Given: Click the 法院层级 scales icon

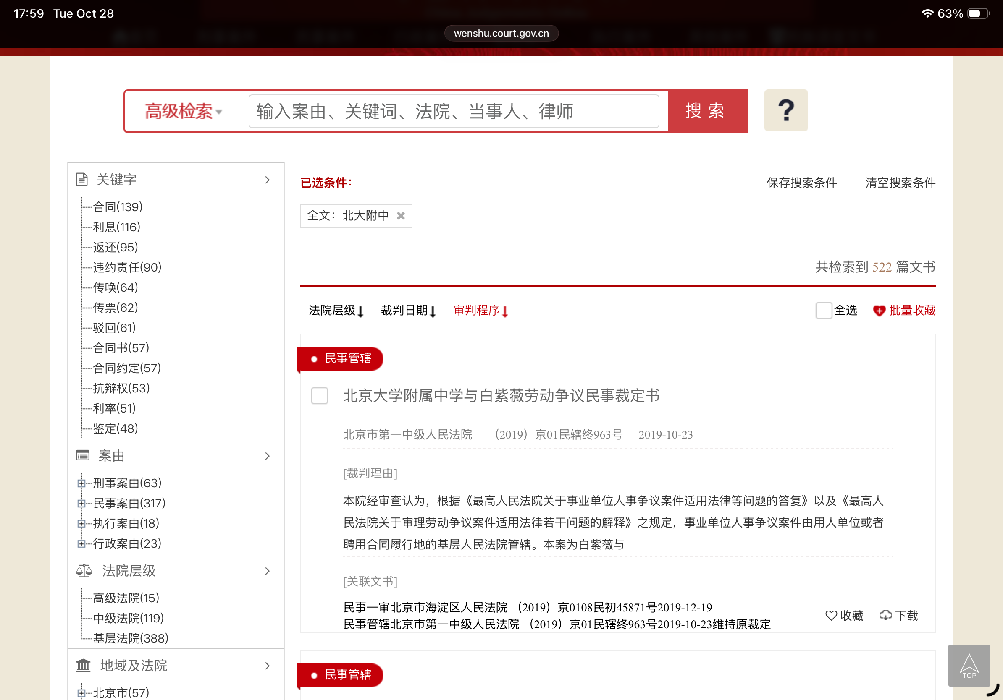Looking at the screenshot, I should pyautogui.click(x=84, y=570).
